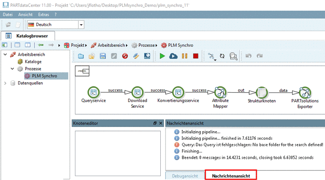This screenshot has height=180, width=325.
Task: Expand the Datenquellen tree node
Action: pos(5,83)
